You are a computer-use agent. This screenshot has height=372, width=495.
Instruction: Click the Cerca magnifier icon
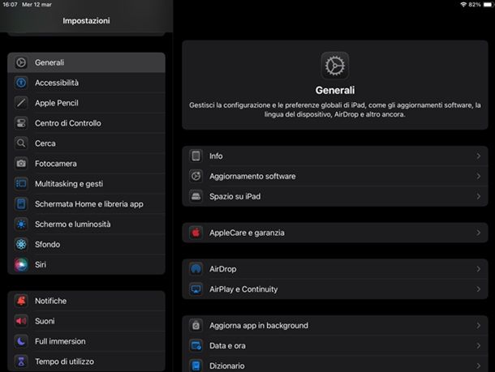pos(21,143)
